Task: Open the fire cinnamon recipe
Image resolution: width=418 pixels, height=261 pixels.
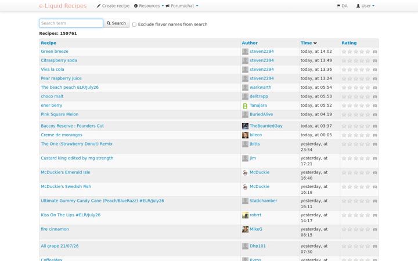Action: (55, 229)
